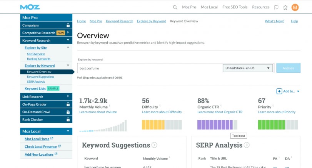Go to the home icon in header
This screenshot has height=168, width=312.
point(285,7)
